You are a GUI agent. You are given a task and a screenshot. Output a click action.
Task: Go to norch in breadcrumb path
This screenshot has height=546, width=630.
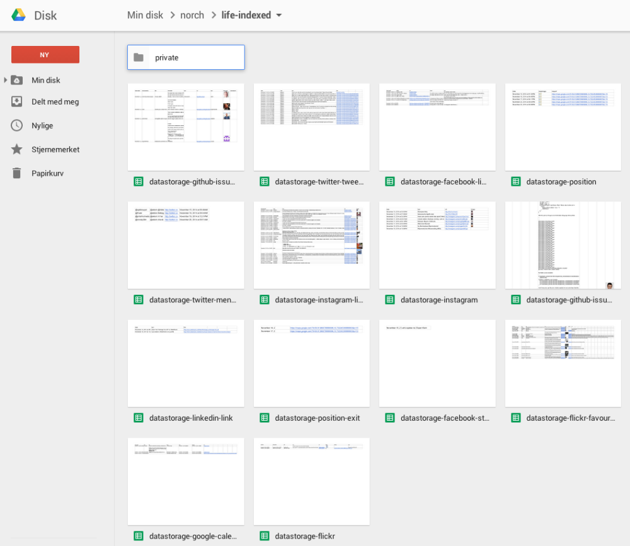(x=192, y=15)
